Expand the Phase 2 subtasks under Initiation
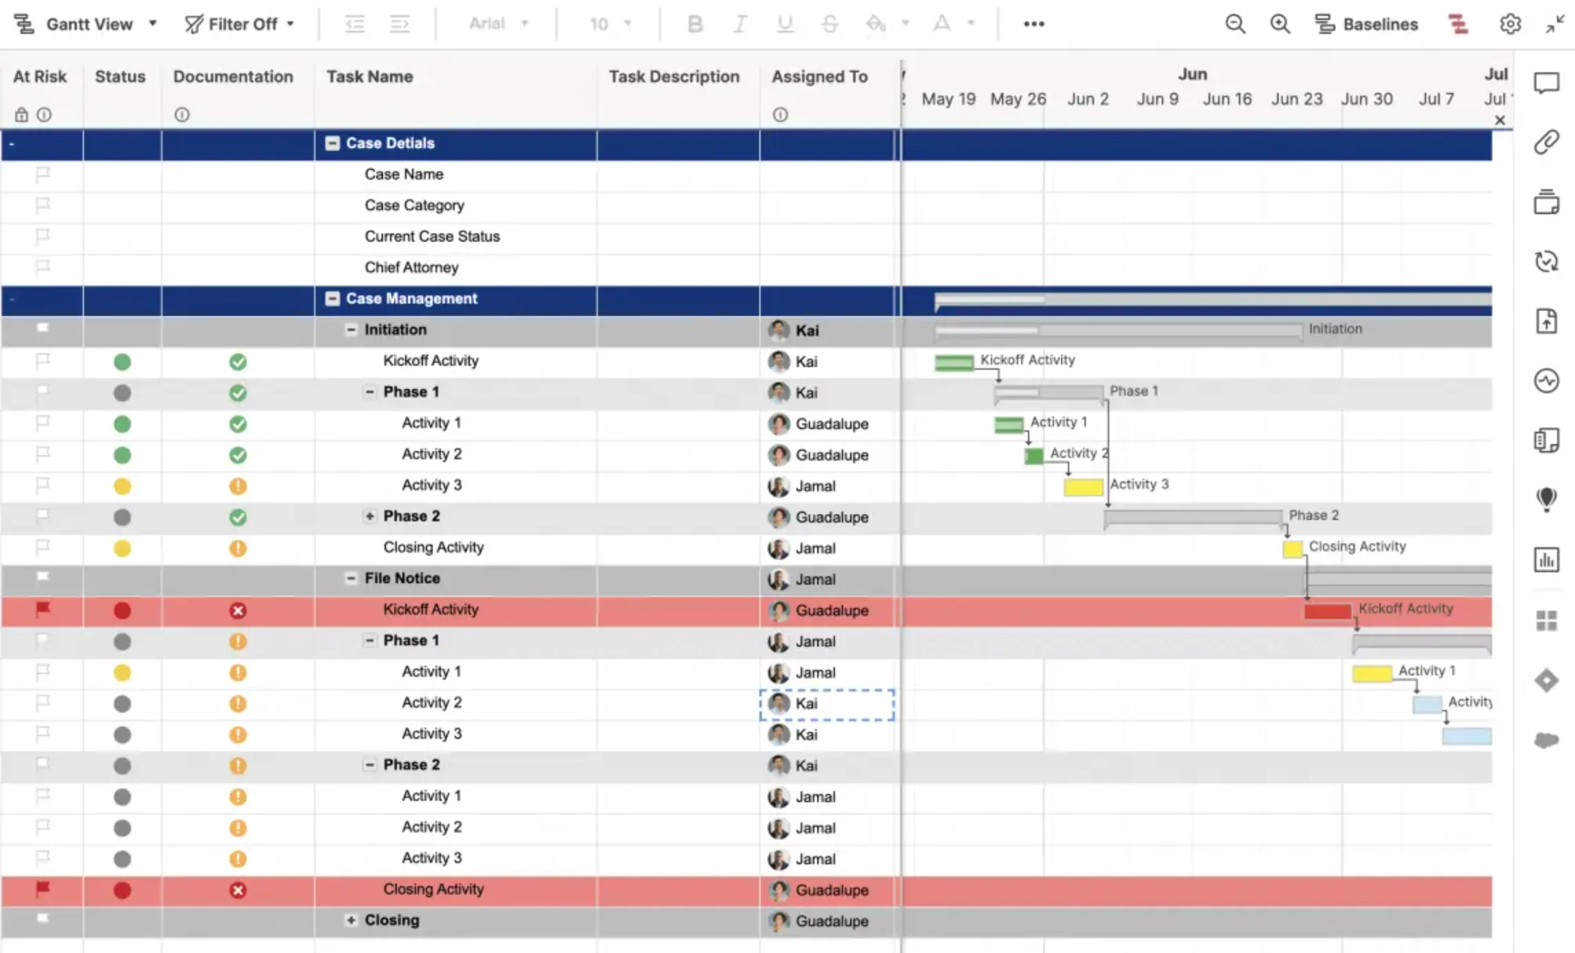The width and height of the screenshot is (1575, 953). [370, 516]
